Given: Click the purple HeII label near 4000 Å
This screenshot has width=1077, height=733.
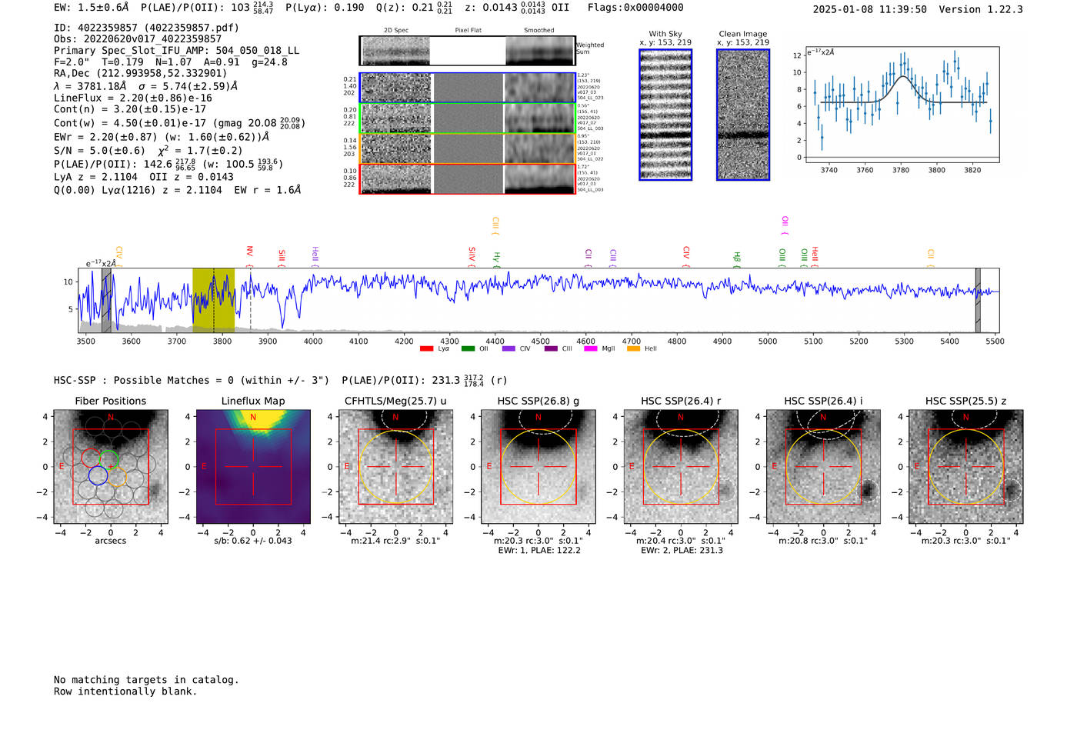Looking at the screenshot, I should click(x=315, y=255).
